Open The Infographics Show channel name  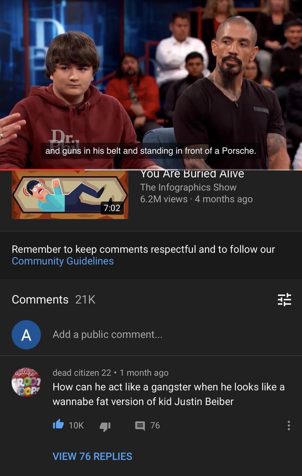coord(188,187)
